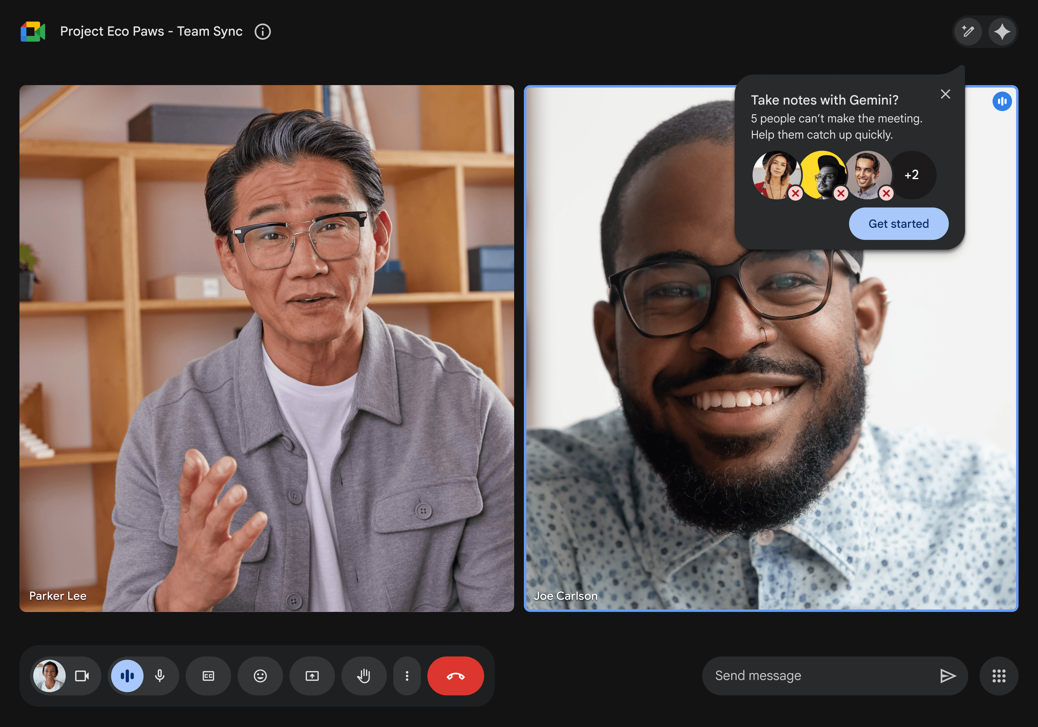Open the Gemini sparkle assistant

click(x=1002, y=32)
